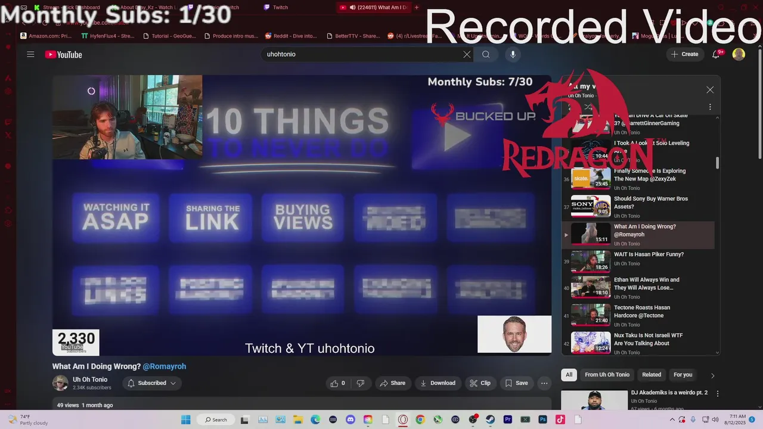Open the I Took A Look At Solo Leveling video
Screen dimensions: 763x429
click(638, 151)
